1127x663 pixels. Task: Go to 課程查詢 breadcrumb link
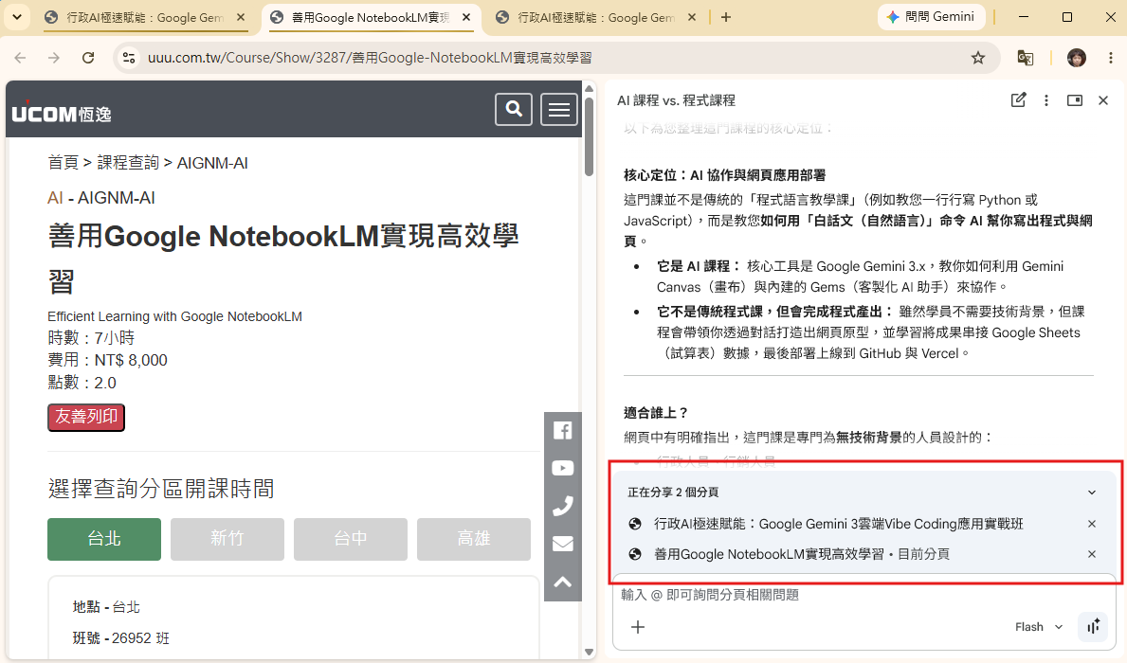coord(128,163)
